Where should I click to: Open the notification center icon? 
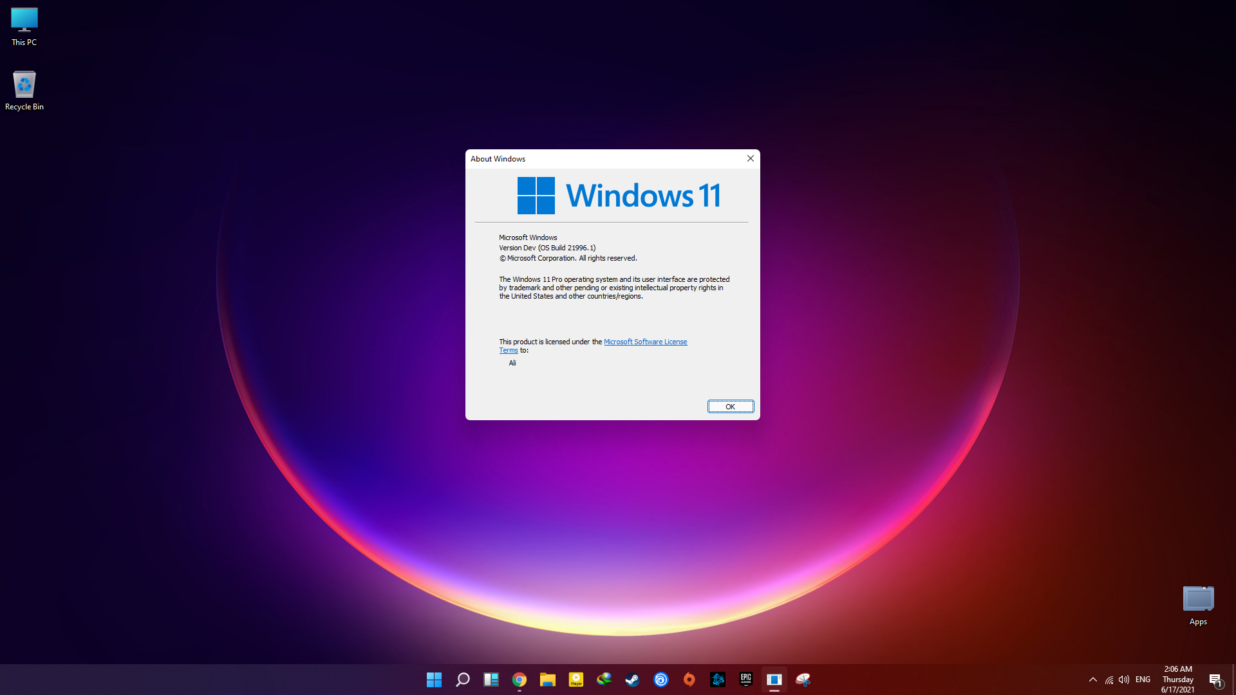tap(1215, 680)
